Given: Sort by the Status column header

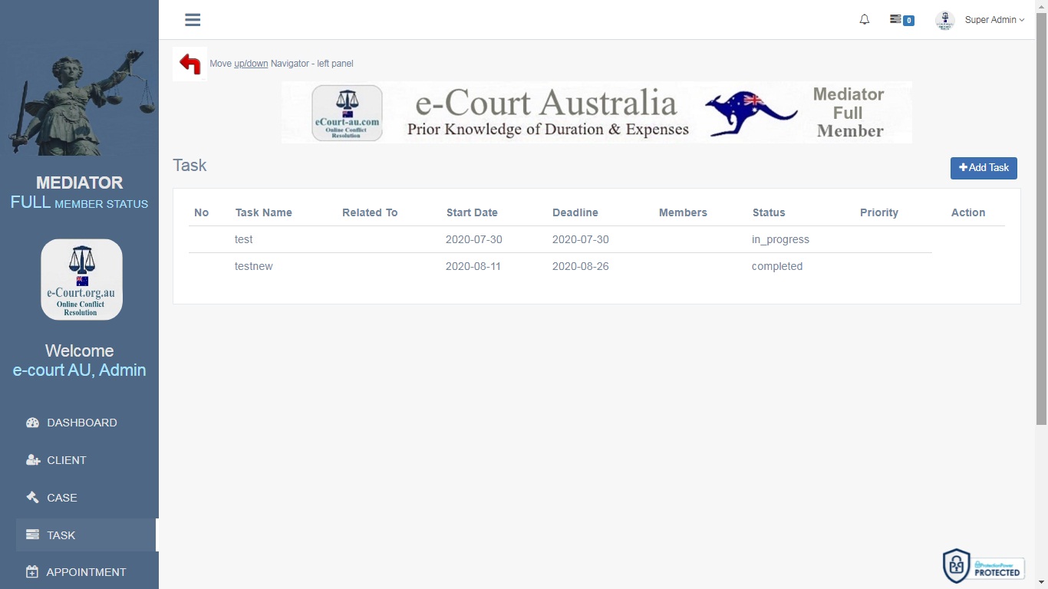Looking at the screenshot, I should [768, 212].
